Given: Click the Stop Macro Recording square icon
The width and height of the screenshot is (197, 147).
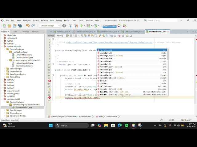Looking at the screenshot, I should (x=123, y=36).
